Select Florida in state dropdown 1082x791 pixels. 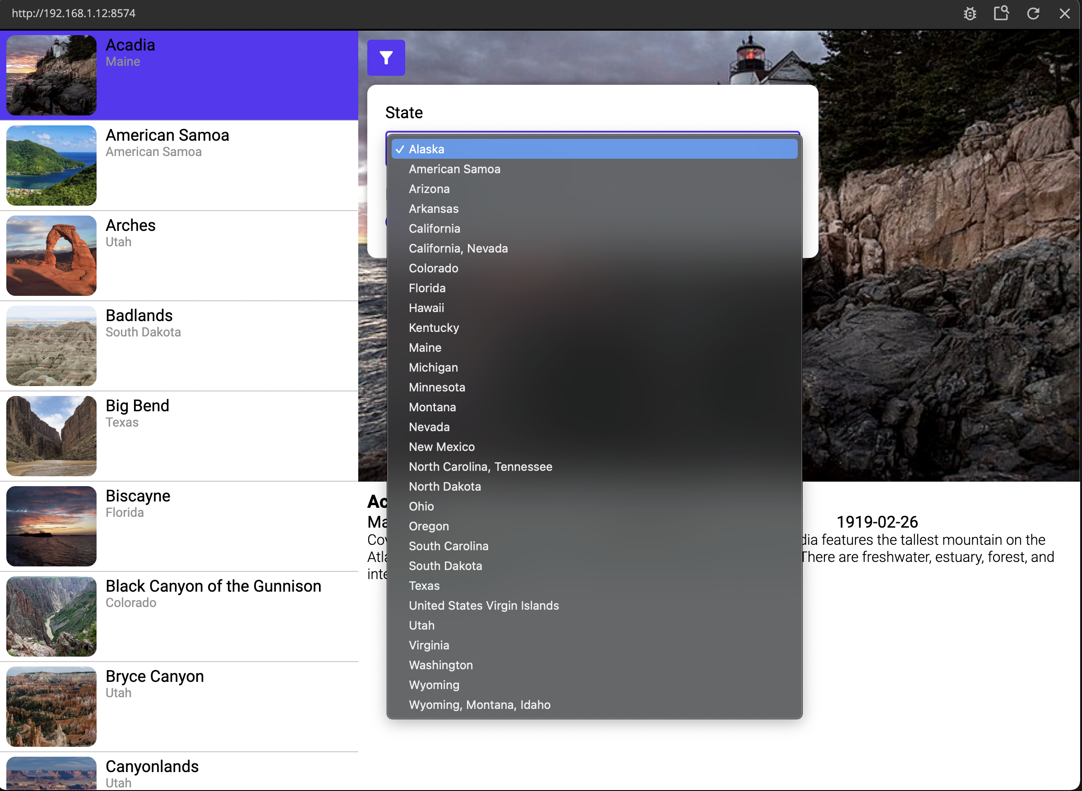tap(594, 288)
